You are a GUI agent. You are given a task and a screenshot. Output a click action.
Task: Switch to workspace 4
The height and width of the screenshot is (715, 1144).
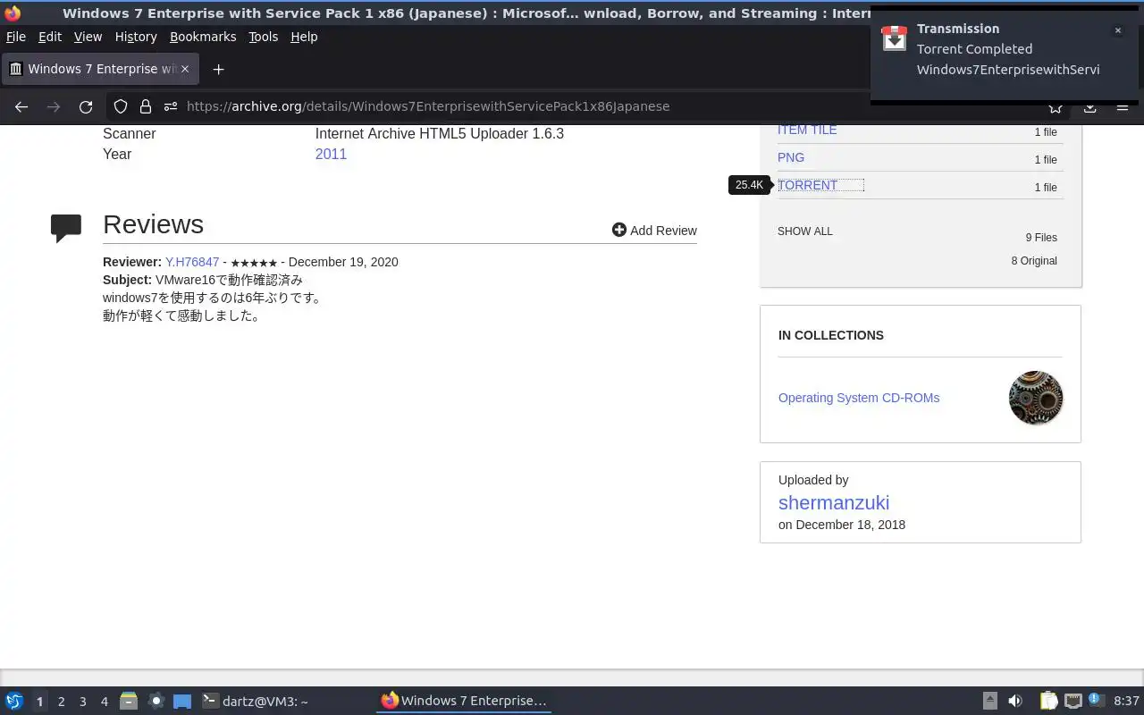tap(104, 702)
